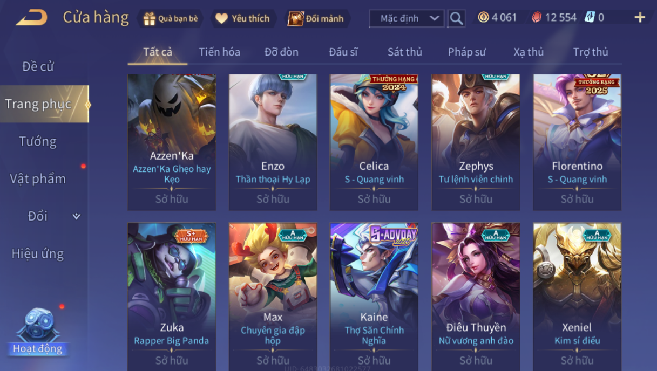Select the Zuka Rapper Big Panda skin

tap(172, 297)
